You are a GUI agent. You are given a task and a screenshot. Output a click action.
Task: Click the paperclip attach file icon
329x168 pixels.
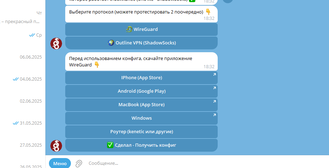[79, 163]
